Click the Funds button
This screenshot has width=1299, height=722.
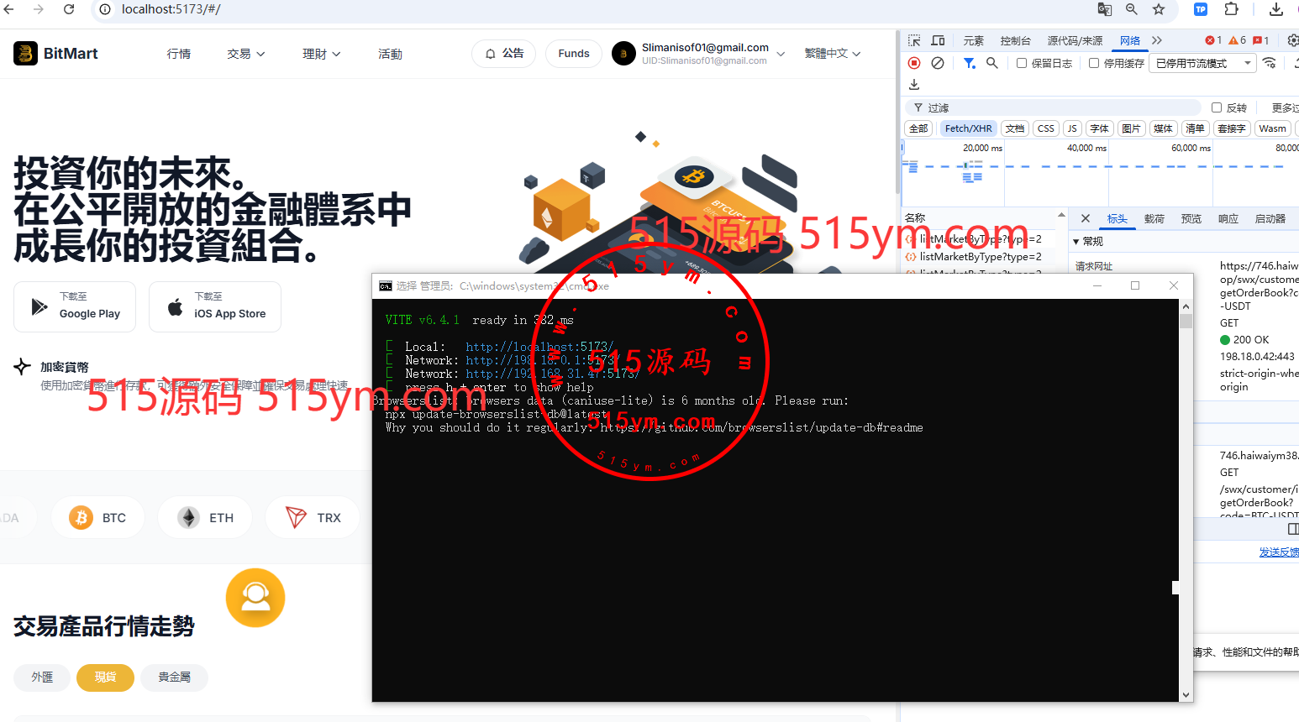[x=574, y=54]
